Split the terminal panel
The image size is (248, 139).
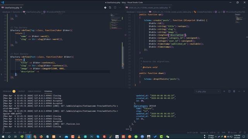click(x=229, y=92)
